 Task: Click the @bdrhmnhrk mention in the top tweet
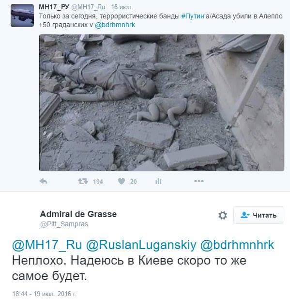[x=115, y=25]
